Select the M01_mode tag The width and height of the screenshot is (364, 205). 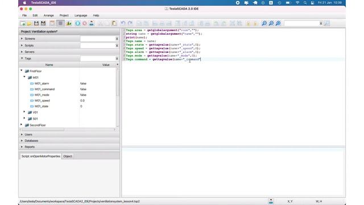coord(42,95)
